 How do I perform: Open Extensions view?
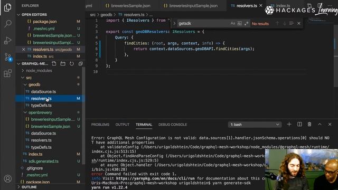7,73
